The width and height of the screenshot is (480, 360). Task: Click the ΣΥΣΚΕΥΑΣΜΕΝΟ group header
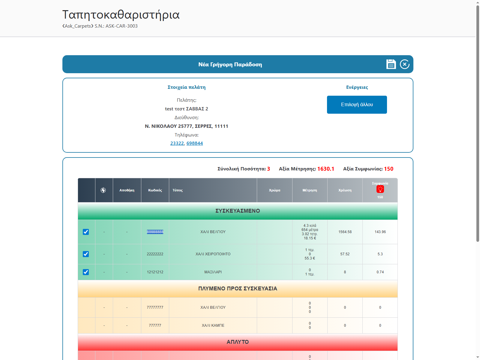point(238,211)
